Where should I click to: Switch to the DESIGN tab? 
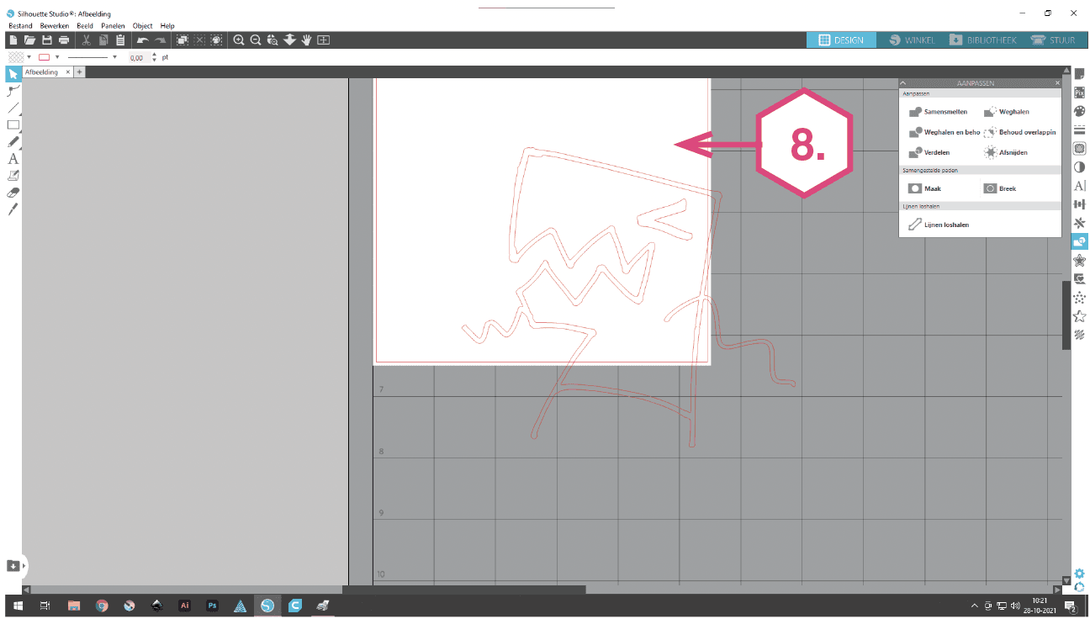click(841, 40)
